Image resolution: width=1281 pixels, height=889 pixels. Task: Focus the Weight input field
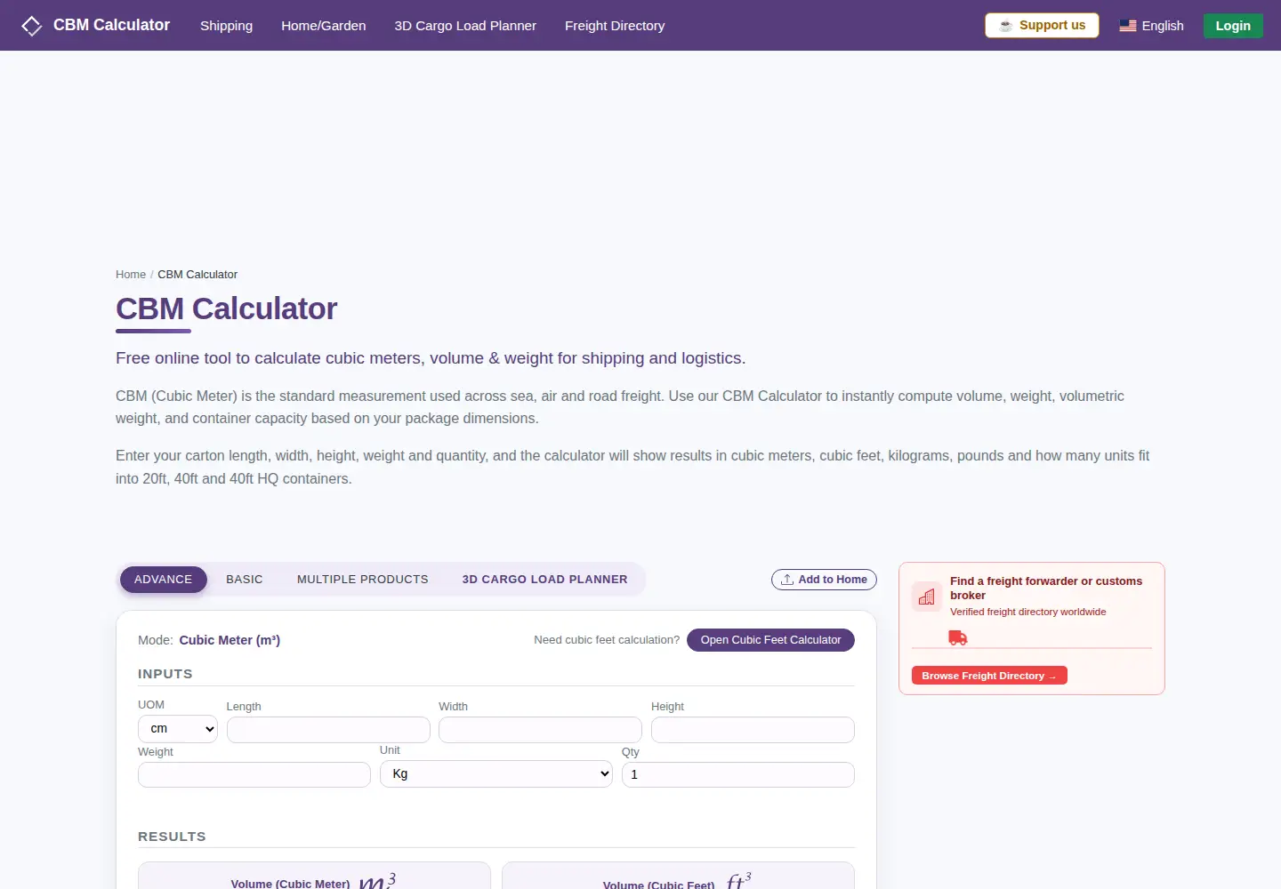254,775
